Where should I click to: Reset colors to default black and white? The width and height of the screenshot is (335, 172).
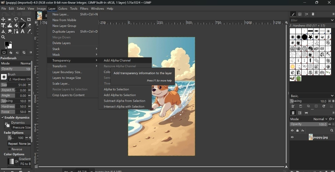(x=5, y=48)
